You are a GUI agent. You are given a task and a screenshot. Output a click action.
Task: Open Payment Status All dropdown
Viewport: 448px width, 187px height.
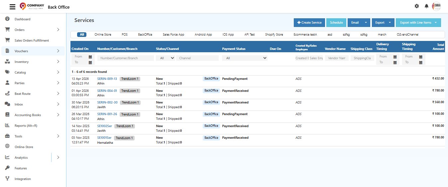coord(245,58)
